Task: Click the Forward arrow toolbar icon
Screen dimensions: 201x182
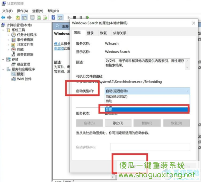Action: [9, 17]
